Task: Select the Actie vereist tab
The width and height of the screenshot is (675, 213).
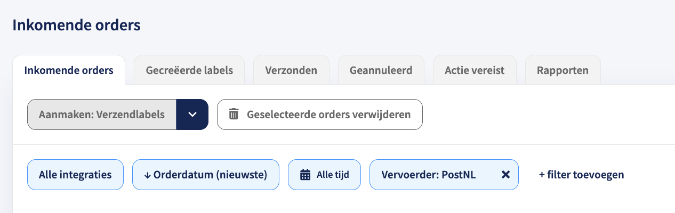Action: [x=475, y=70]
